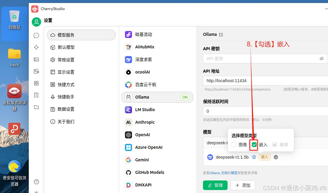
Task: Focus the 保持活跃时间 input field
Action: pos(265,111)
